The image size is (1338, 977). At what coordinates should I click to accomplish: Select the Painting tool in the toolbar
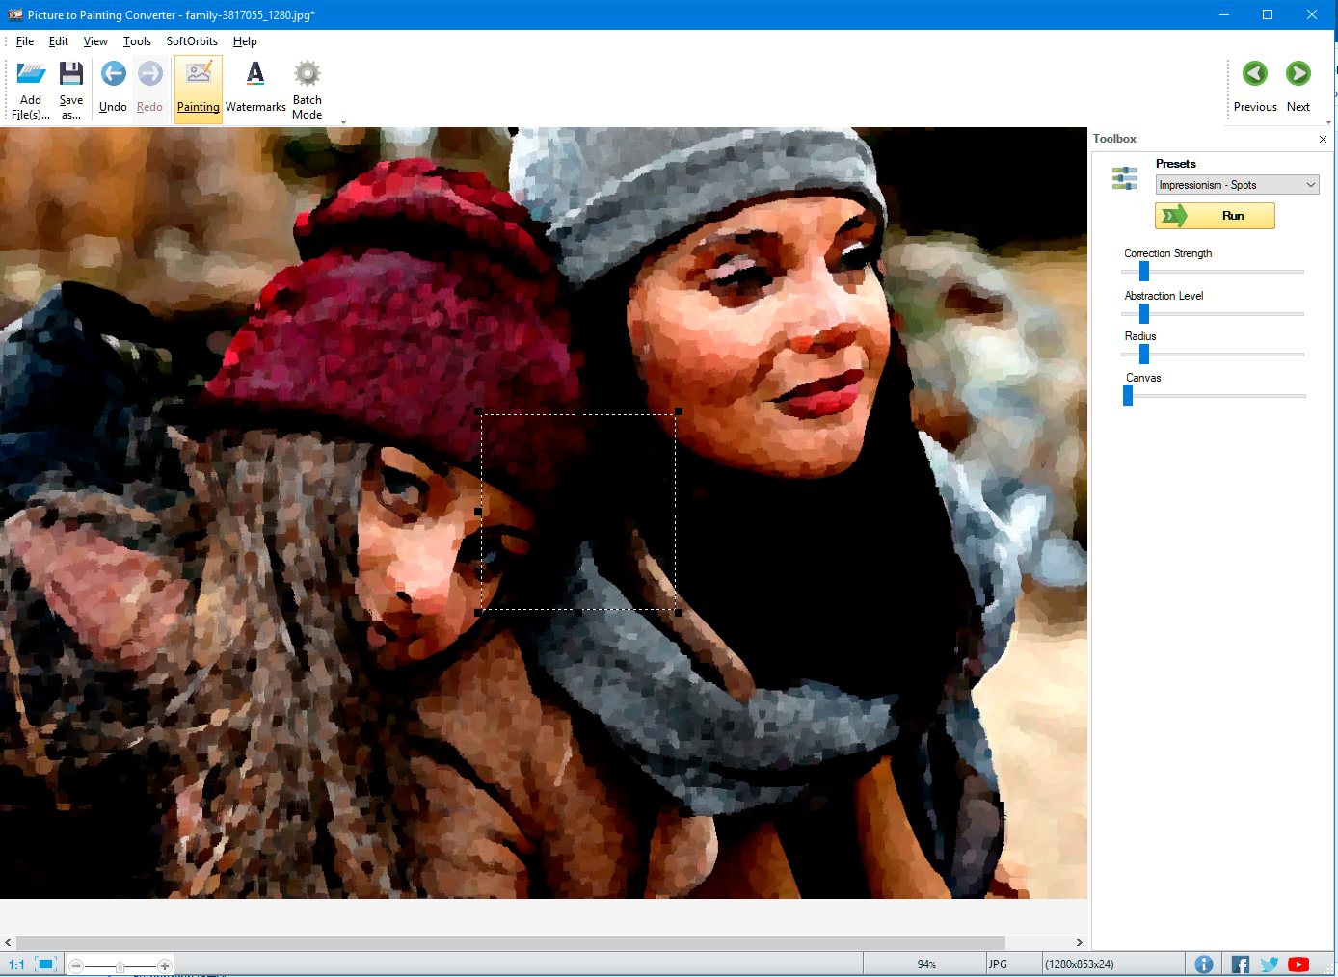pos(198,87)
